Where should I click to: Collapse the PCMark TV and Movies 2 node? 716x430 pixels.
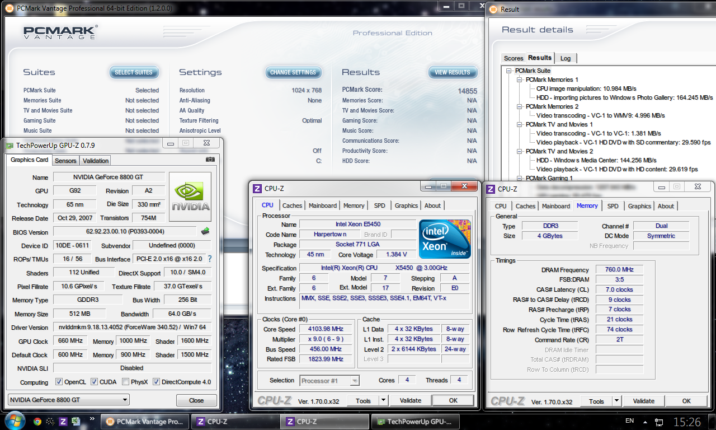point(520,151)
